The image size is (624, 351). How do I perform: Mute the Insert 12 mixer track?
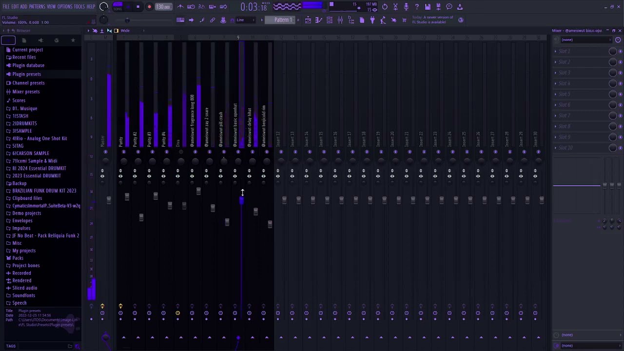(281, 152)
